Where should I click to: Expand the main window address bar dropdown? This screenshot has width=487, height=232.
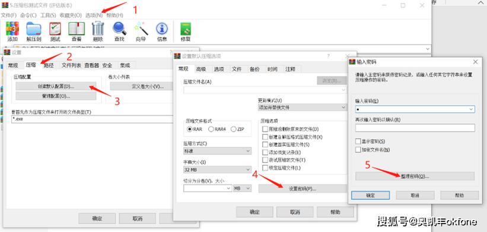pyautogui.click(x=428, y=49)
